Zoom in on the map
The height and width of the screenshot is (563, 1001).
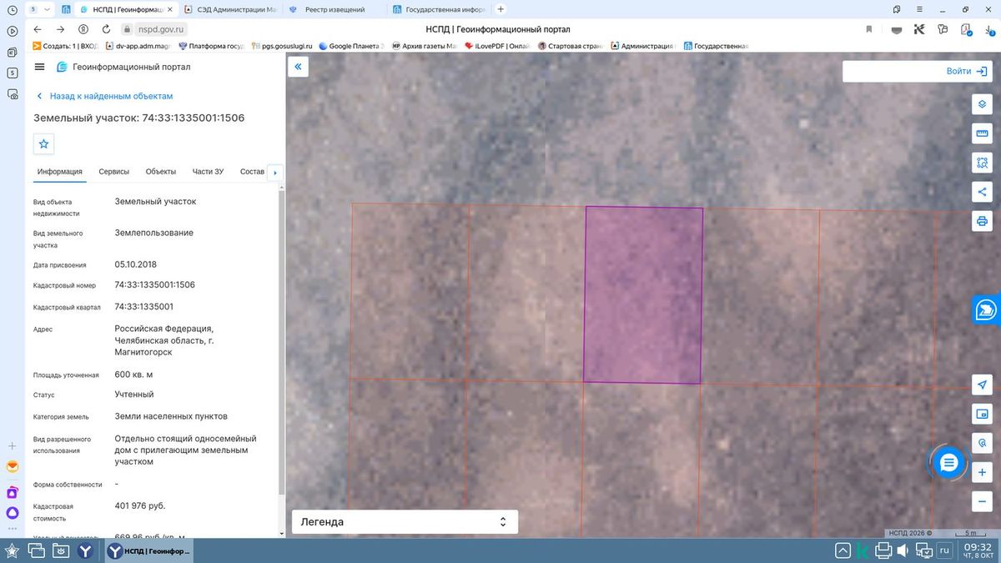[x=982, y=472]
